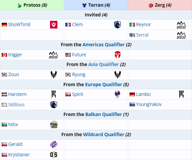Image resolution: width=192 pixels, height=160 pixels.
Task: Click the OS team logo beside Krystianer
Action: point(54,155)
